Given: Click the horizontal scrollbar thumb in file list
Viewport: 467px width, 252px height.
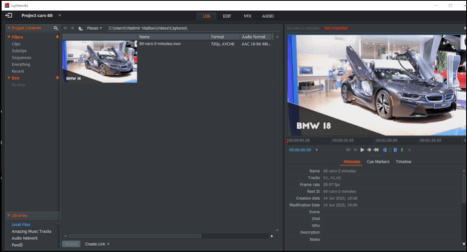Looking at the screenshot, I should pyautogui.click(x=135, y=236).
